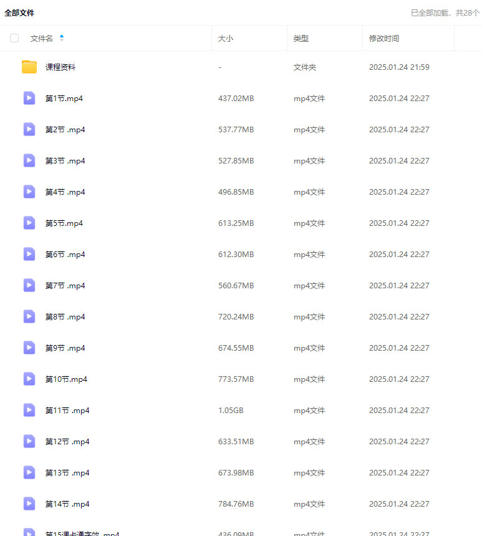Screen dimensions: 482x536
Task: Click the 全部文件 breadcrumb
Action: (19, 12)
